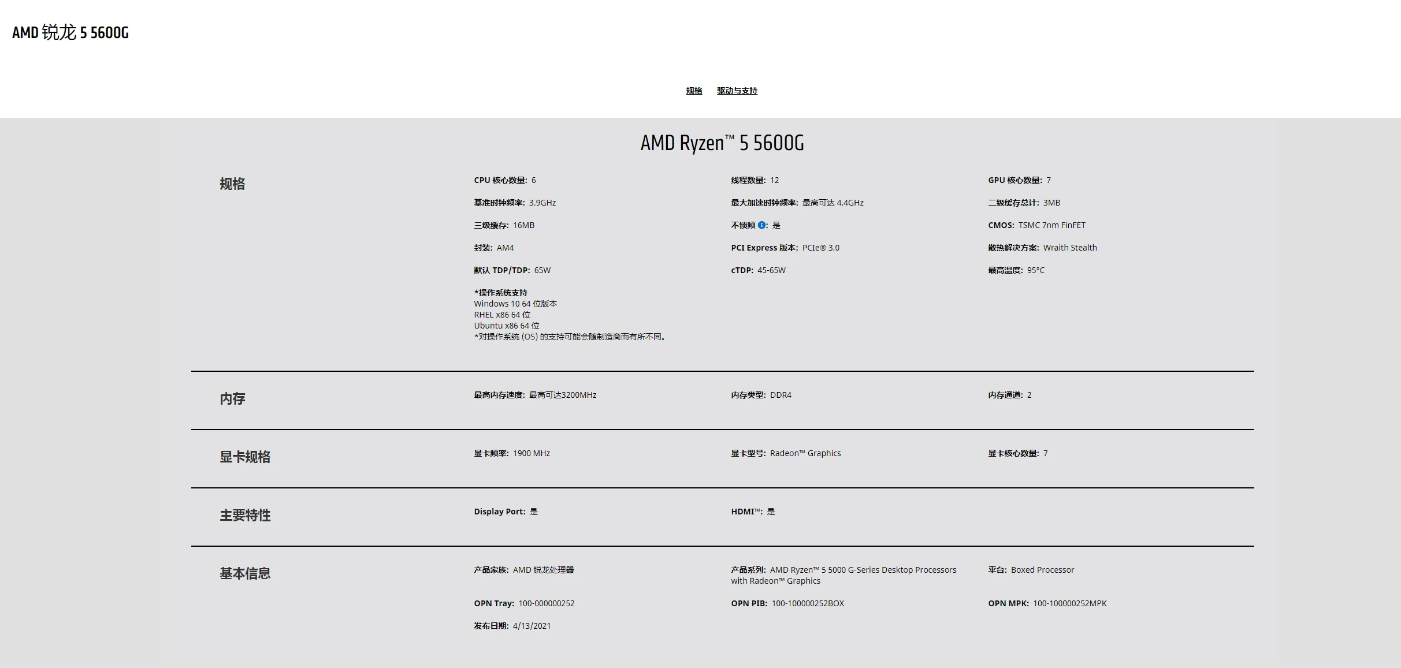This screenshot has height=668, width=1401.
Task: Click the info icon beside 不锁频
Action: click(761, 225)
